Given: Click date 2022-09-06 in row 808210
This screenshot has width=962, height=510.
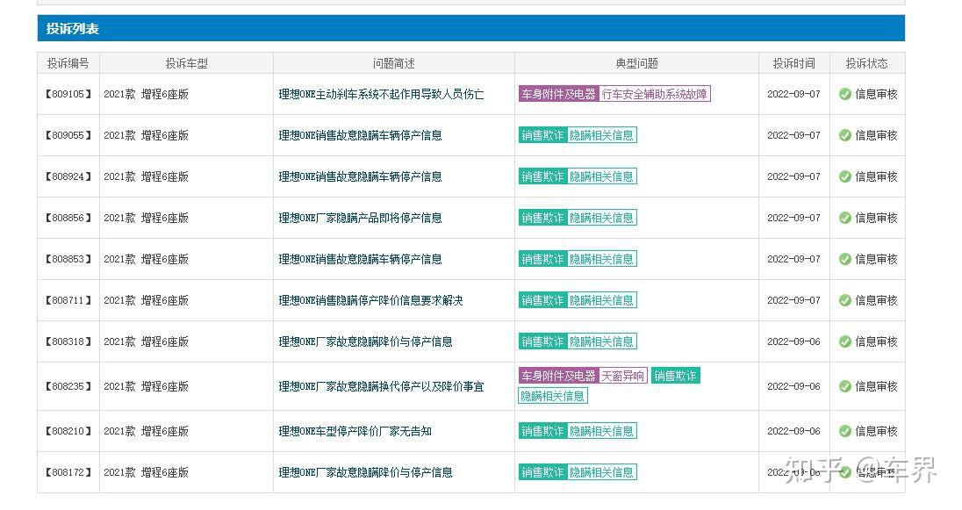Looking at the screenshot, I should pos(793,431).
